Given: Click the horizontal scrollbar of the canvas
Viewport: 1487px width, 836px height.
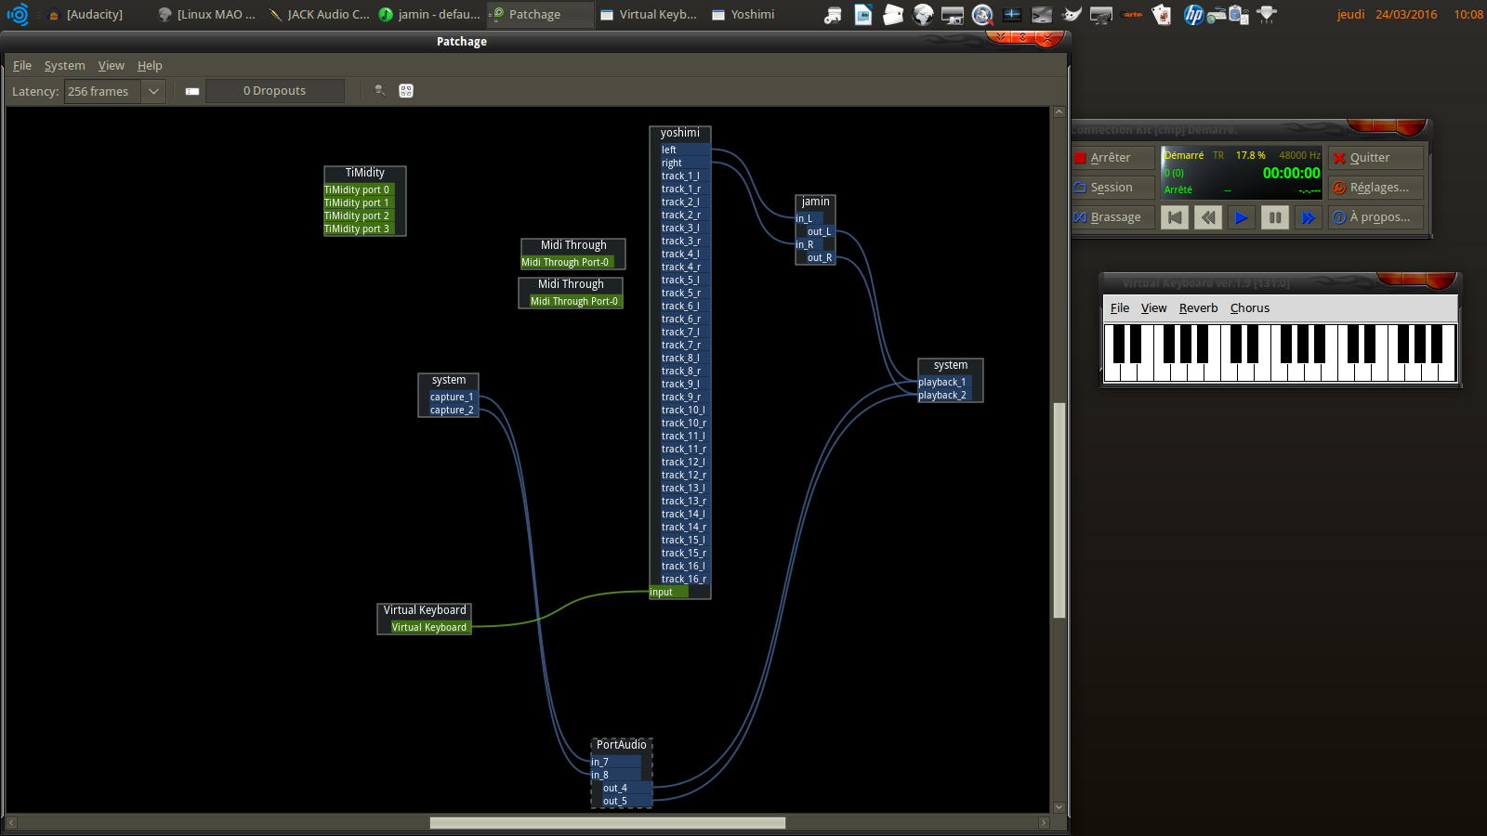Looking at the screenshot, I should tap(607, 823).
